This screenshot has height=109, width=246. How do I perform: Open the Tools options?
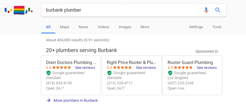click(217, 27)
